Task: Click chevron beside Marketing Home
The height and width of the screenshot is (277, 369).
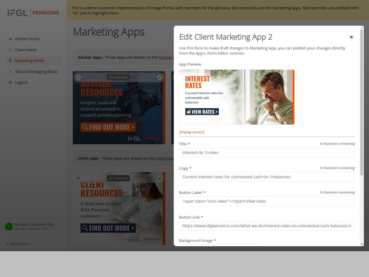Action: click(x=10, y=61)
